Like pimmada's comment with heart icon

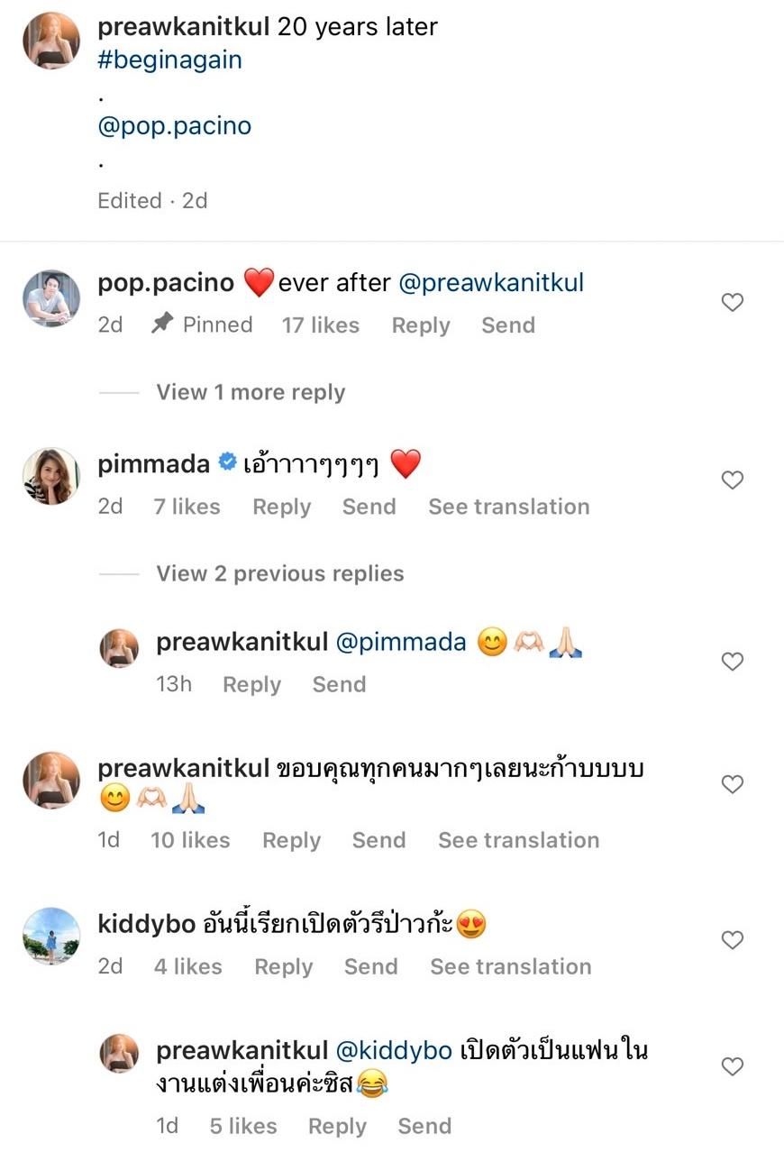point(733,480)
